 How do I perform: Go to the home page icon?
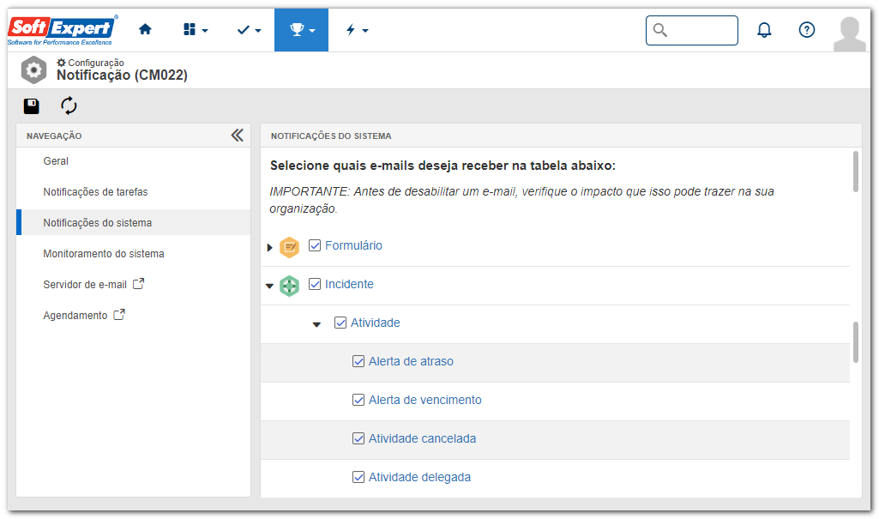pyautogui.click(x=145, y=29)
